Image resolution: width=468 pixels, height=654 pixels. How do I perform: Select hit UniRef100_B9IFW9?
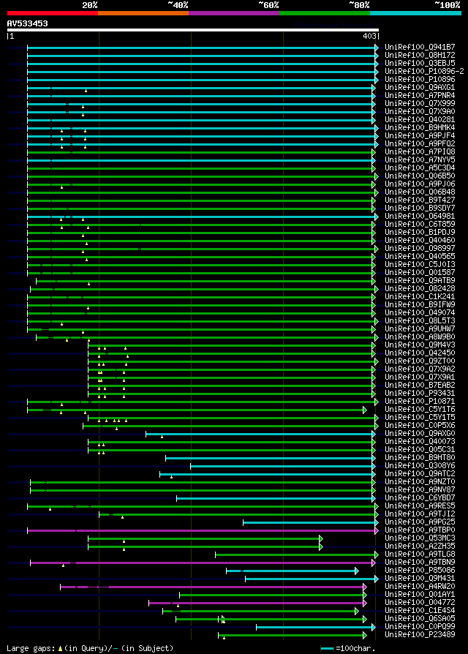tap(420, 305)
